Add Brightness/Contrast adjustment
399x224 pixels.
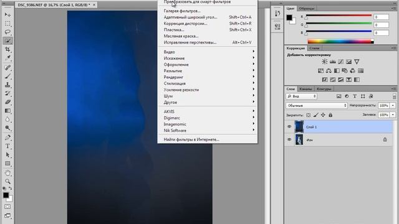(325, 62)
